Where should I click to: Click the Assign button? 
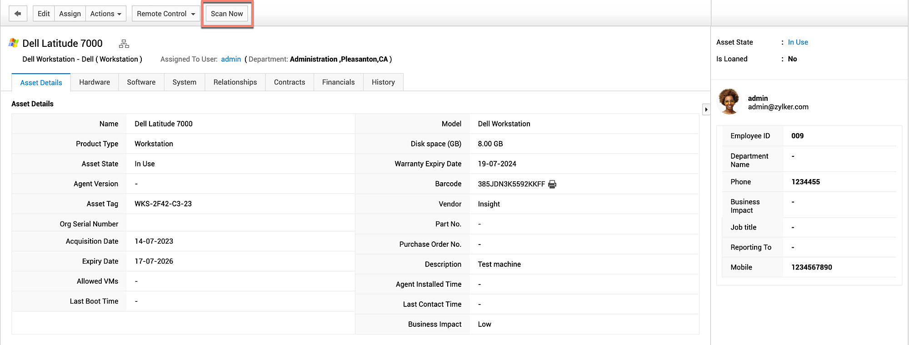pyautogui.click(x=70, y=14)
